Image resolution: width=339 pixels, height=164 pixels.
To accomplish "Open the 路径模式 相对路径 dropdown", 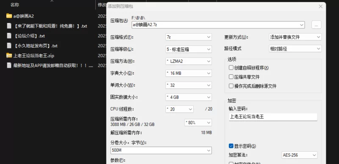I will coord(295,49).
